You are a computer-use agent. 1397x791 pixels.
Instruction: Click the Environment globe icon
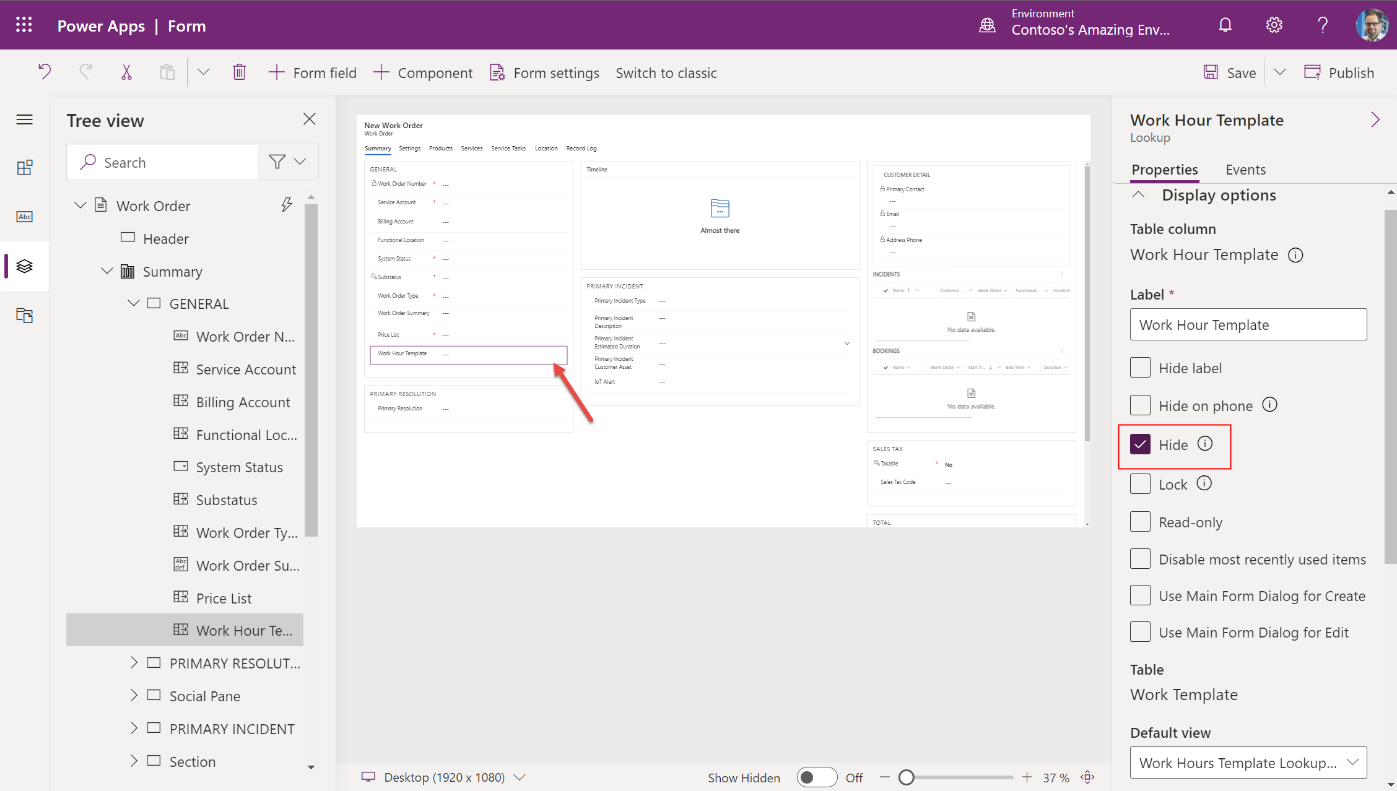987,25
